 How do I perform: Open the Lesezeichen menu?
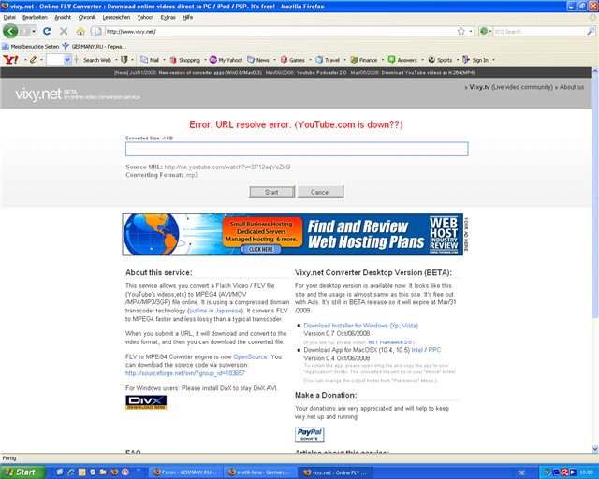(116, 17)
